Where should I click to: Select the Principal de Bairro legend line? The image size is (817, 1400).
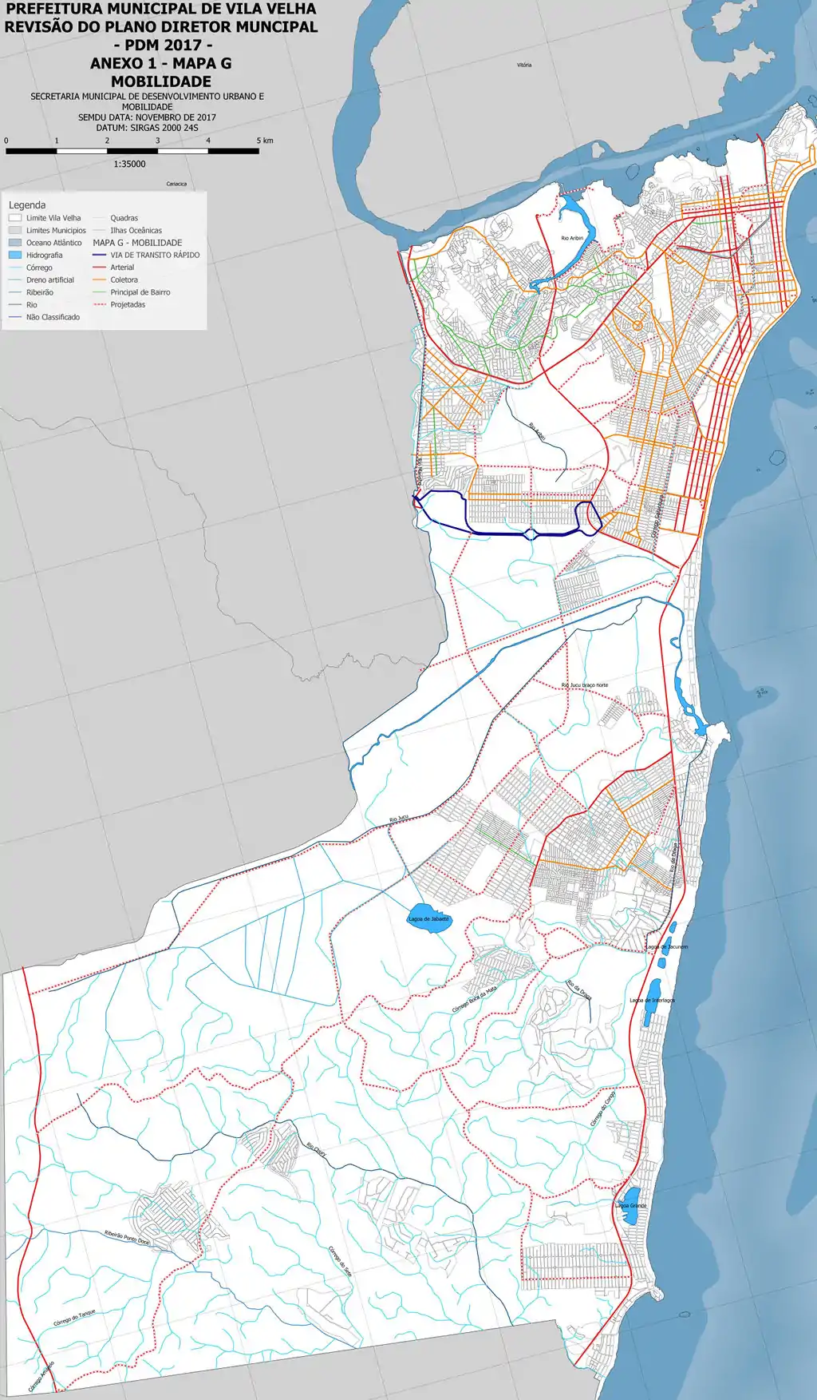coord(100,292)
